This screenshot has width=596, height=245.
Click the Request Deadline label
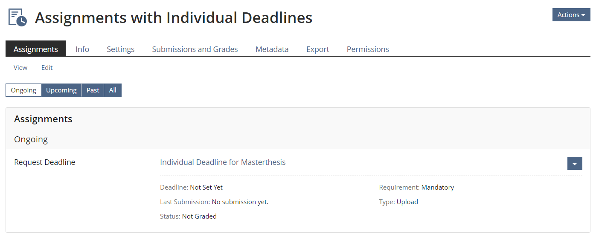tap(44, 162)
